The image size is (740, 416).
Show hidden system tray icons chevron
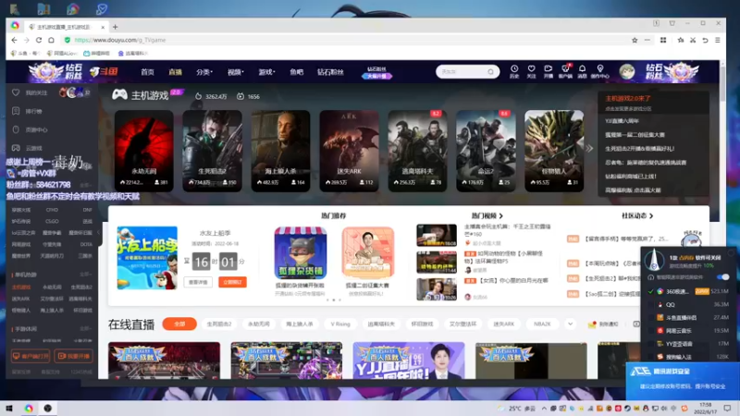[544, 409]
